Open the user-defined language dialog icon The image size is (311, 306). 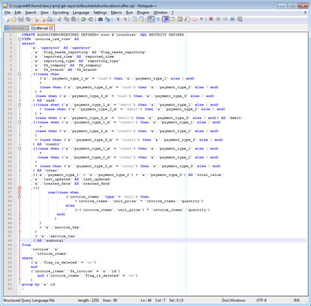173,19
